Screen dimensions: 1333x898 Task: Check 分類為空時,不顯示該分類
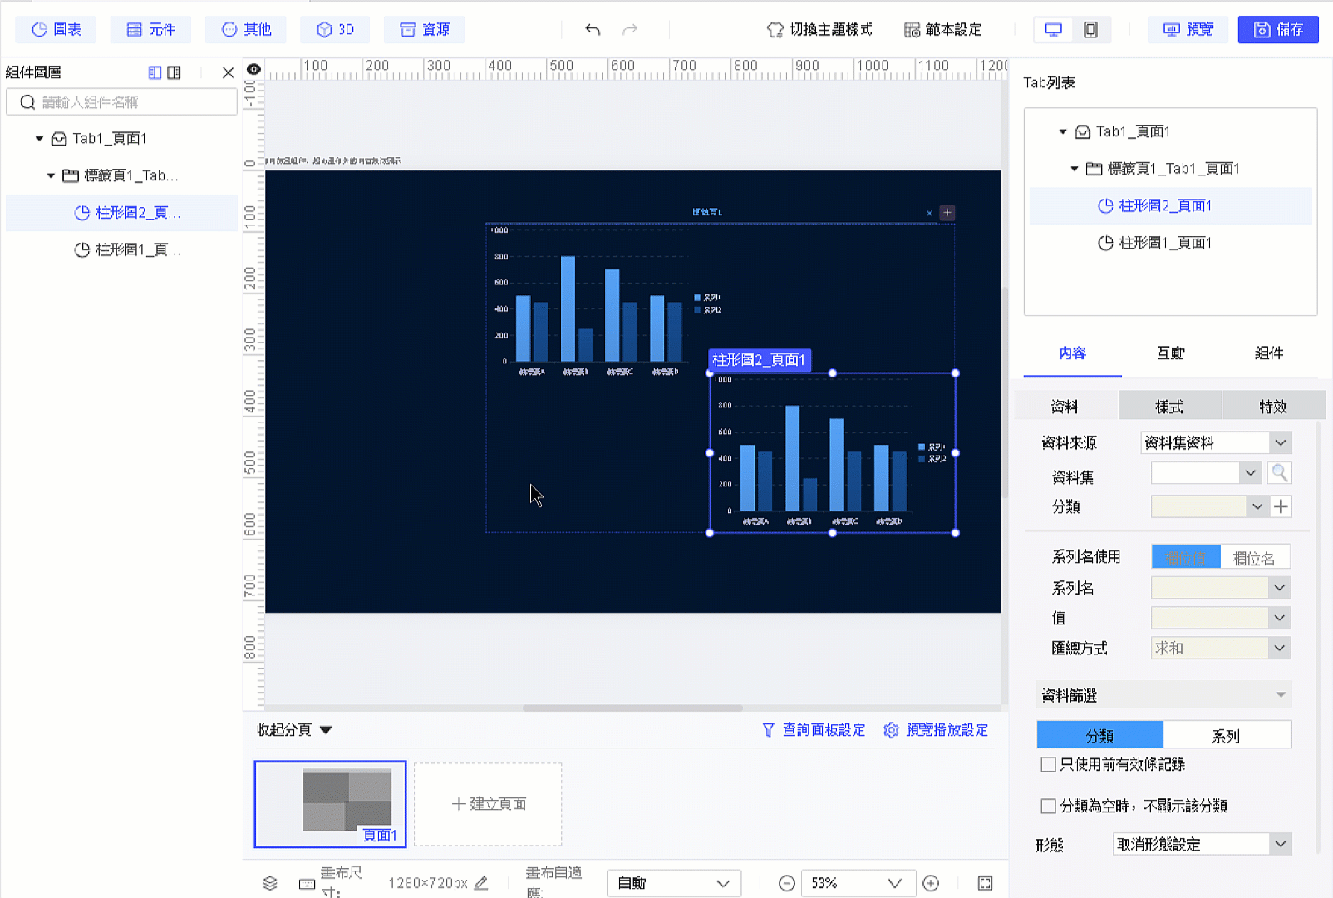(x=1049, y=806)
